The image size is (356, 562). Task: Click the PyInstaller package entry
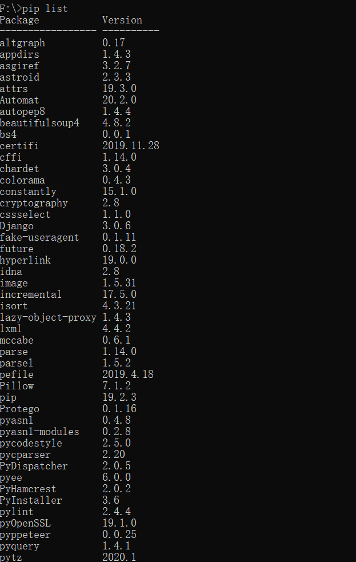tap(31, 501)
